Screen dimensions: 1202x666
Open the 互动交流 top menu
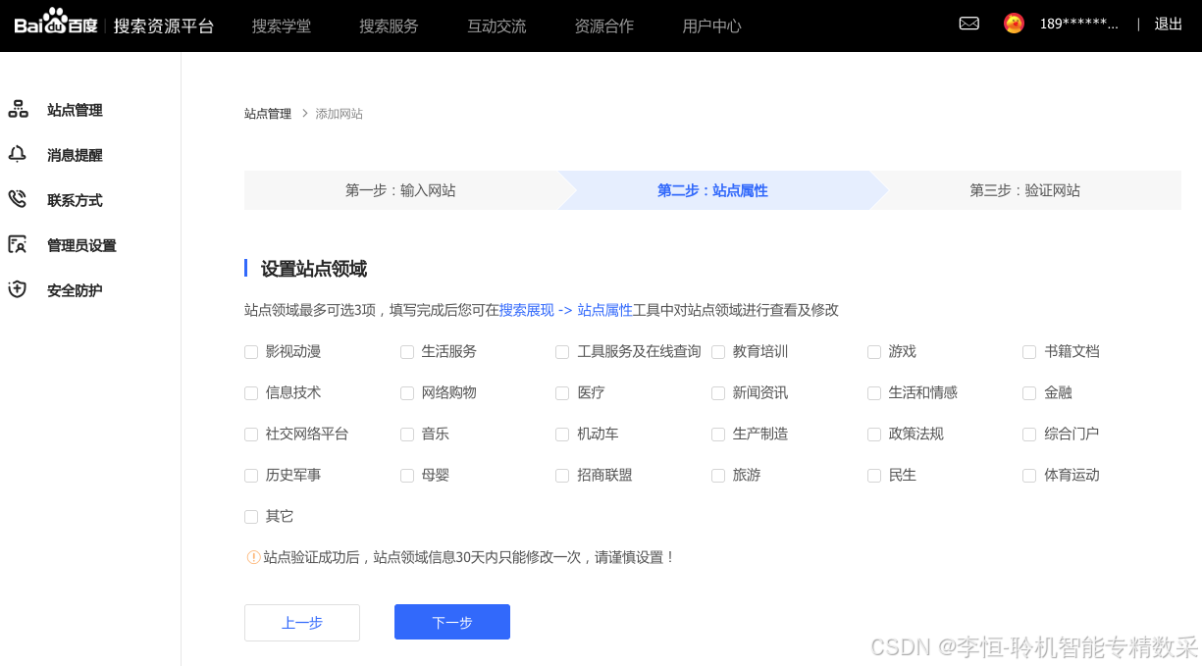tap(496, 26)
